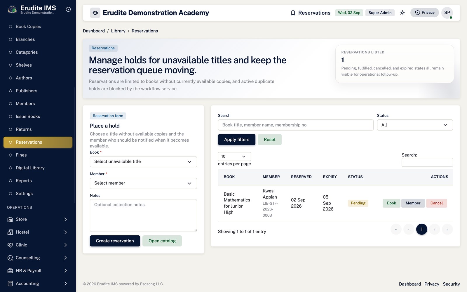467x292 pixels.
Task: Open the Status filter dropdown
Action: 415,125
